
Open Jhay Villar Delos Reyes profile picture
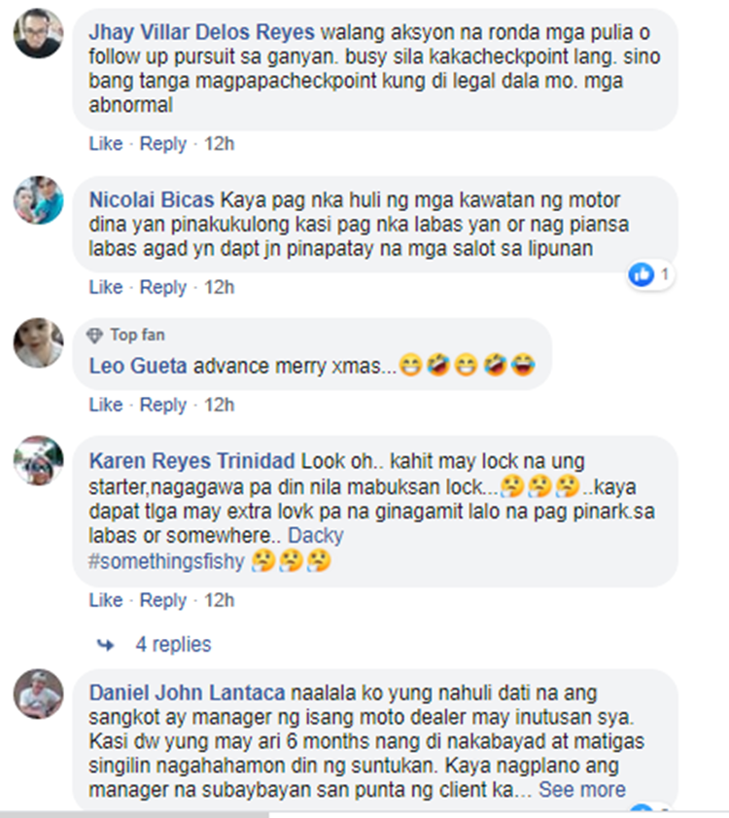click(x=38, y=33)
